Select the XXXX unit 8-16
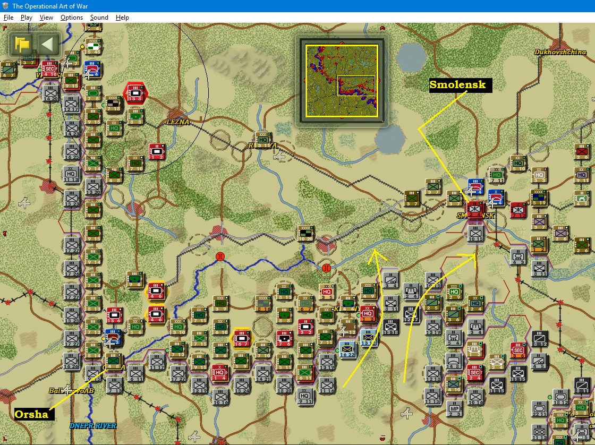 [x=262, y=303]
